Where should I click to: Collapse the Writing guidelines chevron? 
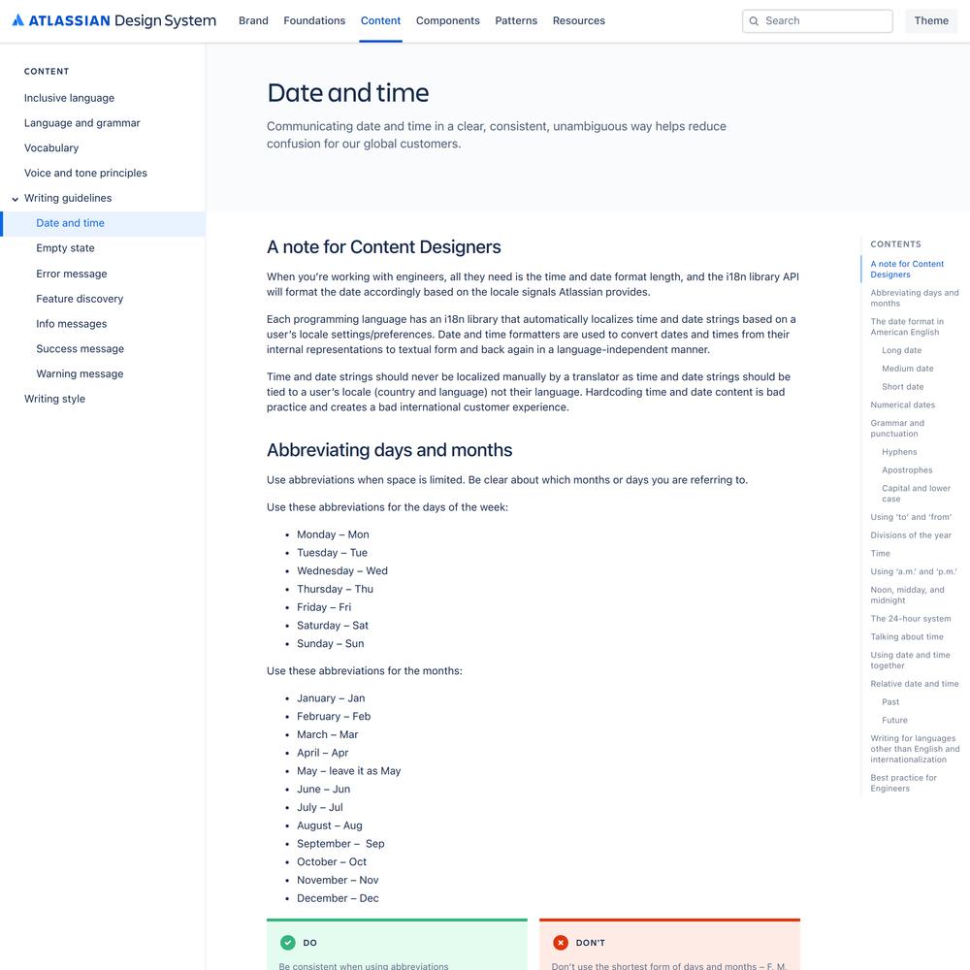[x=15, y=199]
